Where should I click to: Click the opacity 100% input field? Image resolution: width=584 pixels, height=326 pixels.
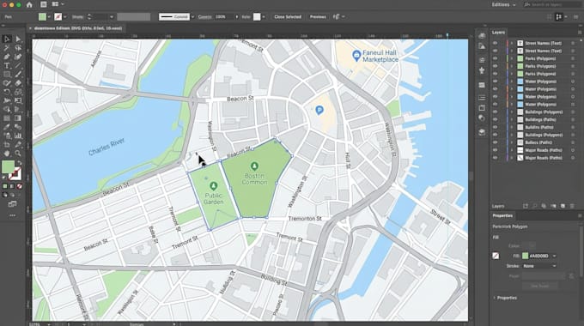point(224,17)
